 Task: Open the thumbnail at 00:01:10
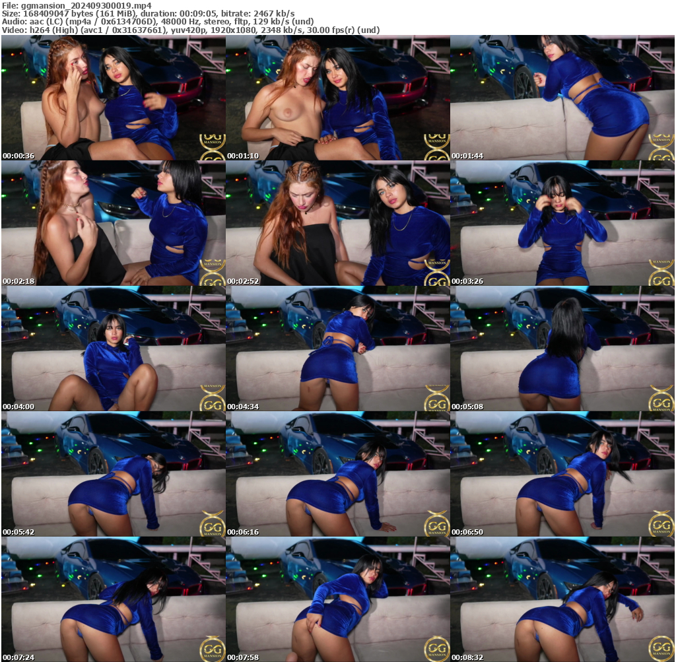click(338, 99)
